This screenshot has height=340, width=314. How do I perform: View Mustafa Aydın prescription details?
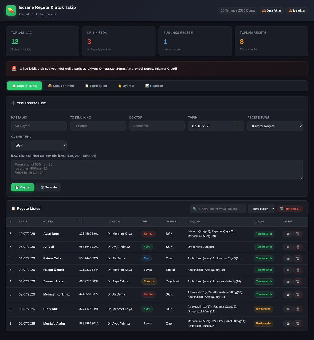tap(288, 324)
